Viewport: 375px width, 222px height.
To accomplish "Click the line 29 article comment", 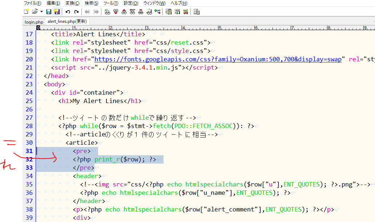I will point(142,134).
